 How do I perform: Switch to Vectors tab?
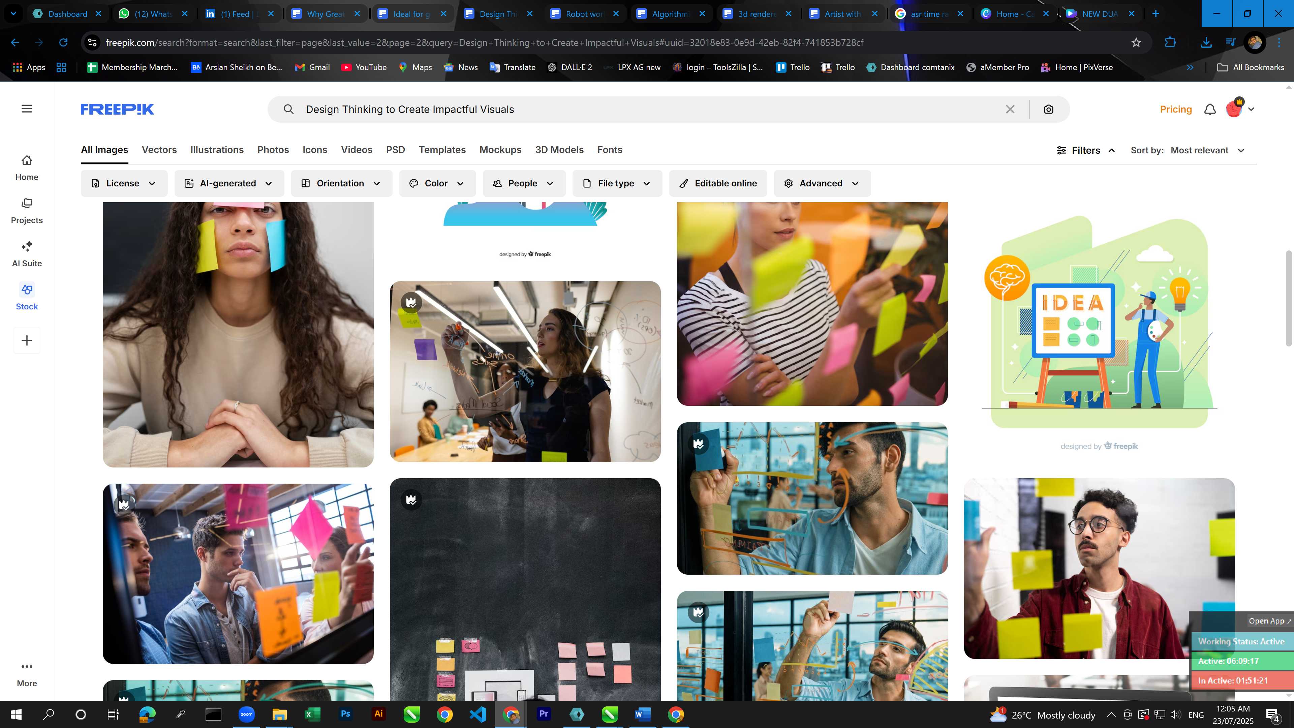click(x=159, y=150)
